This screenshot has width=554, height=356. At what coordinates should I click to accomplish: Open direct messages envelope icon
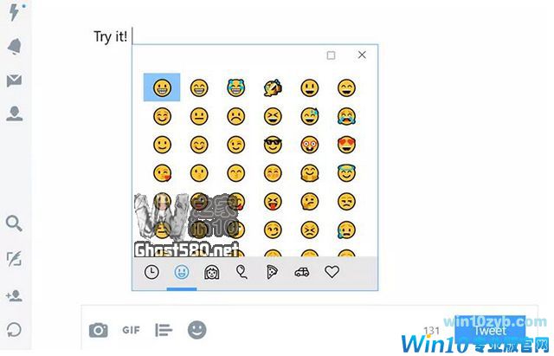pos(14,81)
